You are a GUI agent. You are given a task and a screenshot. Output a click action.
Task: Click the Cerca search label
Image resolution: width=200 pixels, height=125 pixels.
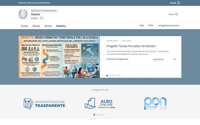pos(171,14)
